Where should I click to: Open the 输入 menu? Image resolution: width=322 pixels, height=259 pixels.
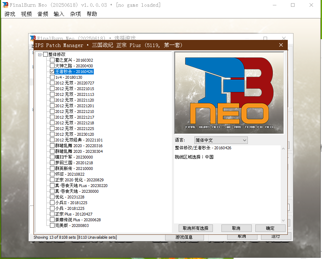point(59,14)
